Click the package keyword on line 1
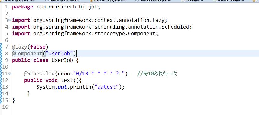The image size is (259, 115). pos(23,7)
